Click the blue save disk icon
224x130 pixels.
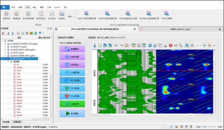[105, 45]
